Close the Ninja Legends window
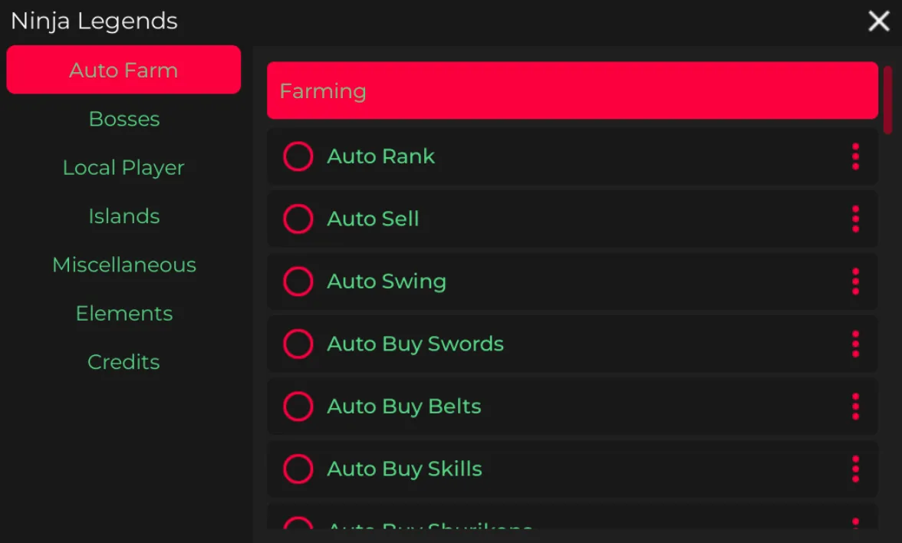Screen dimensions: 902x543 pos(878,21)
